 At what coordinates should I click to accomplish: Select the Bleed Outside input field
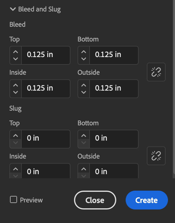[114, 89]
